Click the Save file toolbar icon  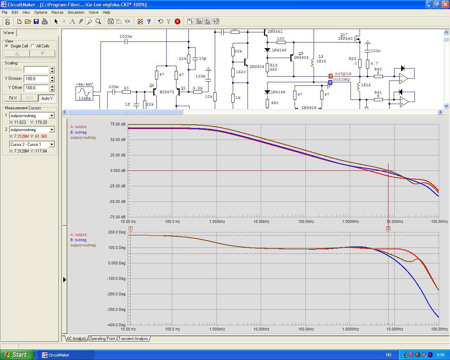(36, 21)
